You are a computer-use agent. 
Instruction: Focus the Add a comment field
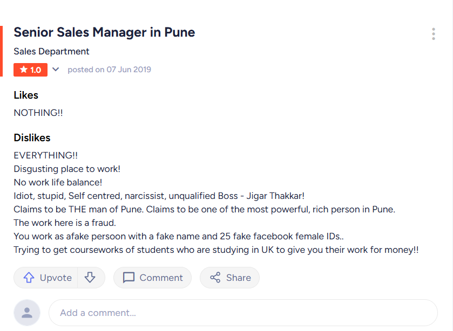coord(243,313)
